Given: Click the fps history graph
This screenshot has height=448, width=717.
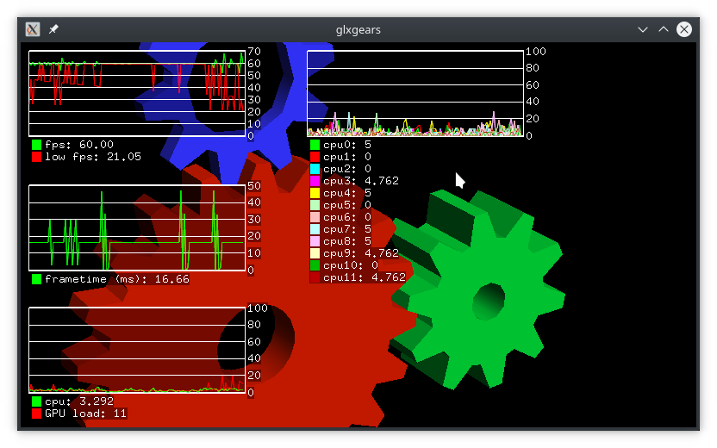Looking at the screenshot, I should pyautogui.click(x=137, y=93).
